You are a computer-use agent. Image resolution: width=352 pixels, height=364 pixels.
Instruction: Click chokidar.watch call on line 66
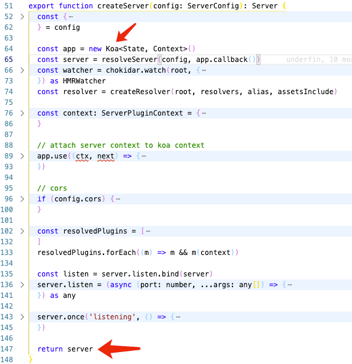point(136,70)
